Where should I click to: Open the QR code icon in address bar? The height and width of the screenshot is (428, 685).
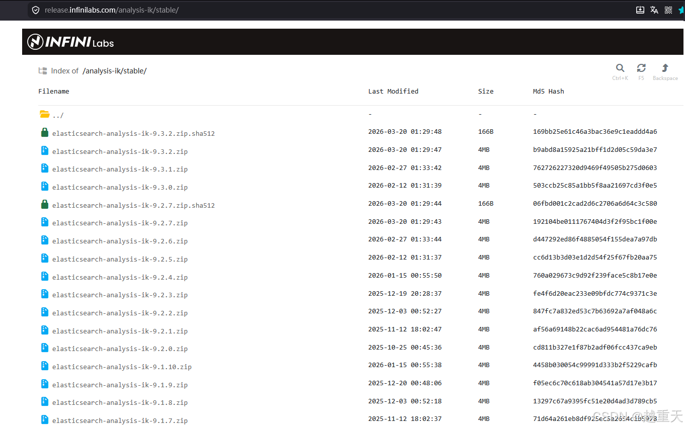click(668, 10)
